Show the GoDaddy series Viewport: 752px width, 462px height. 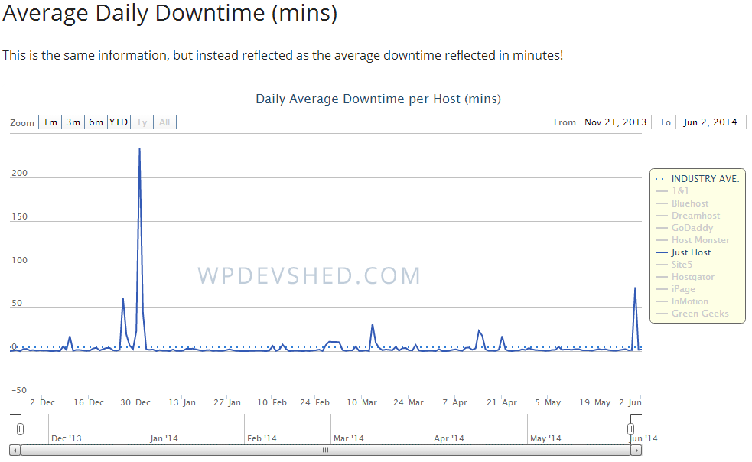[x=685, y=227]
